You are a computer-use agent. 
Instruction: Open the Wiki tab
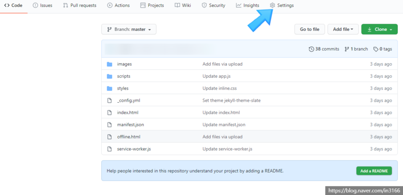183,5
